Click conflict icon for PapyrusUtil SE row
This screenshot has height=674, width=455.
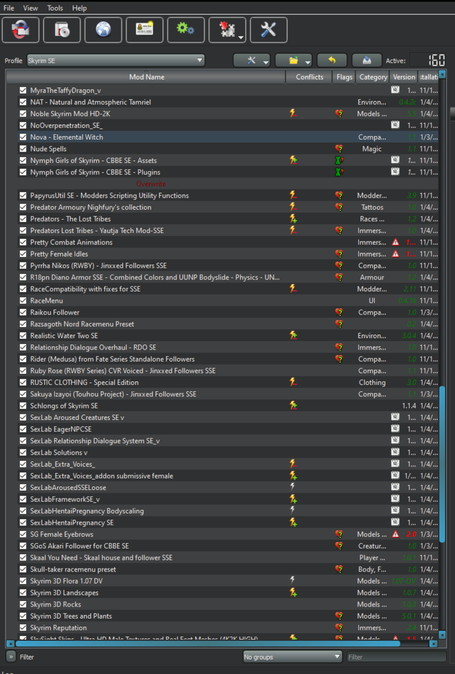(x=293, y=195)
